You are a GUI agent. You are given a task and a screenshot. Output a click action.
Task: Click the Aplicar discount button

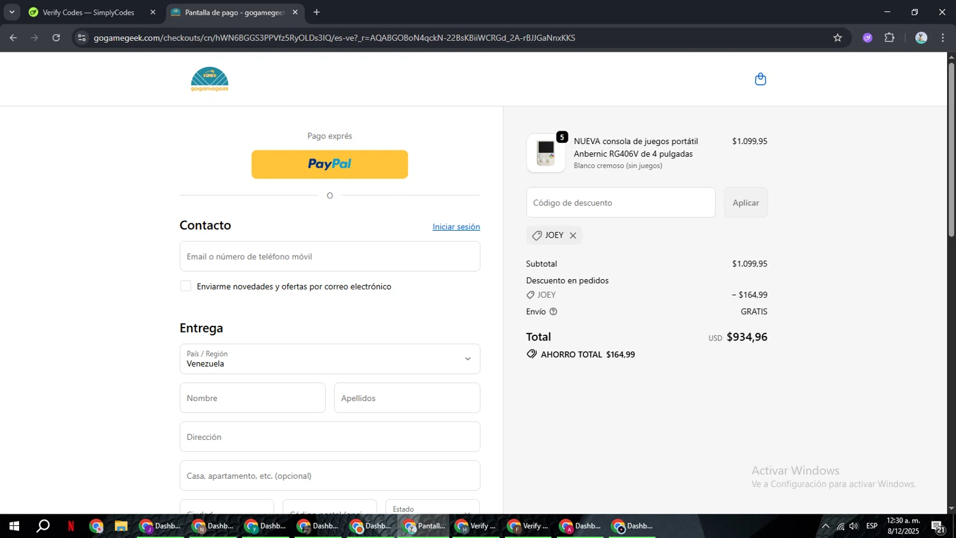(746, 203)
